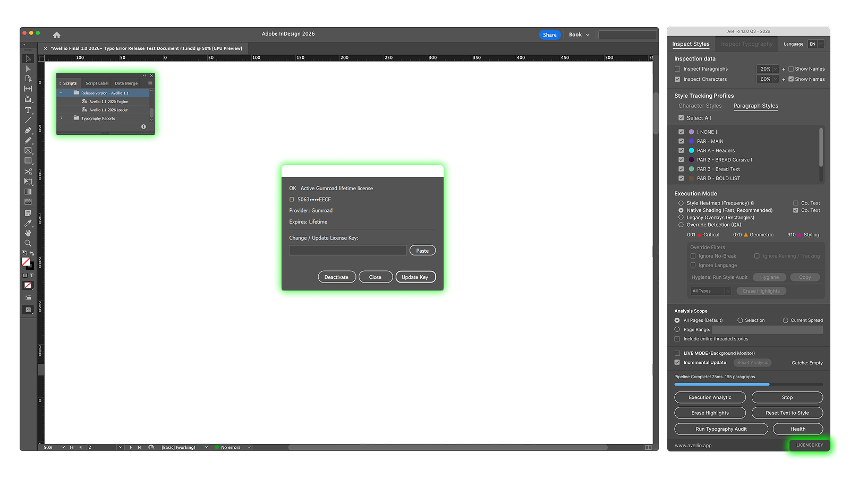Click the fill color swatch in toolbox
Screen dimensions: 850x478
[x=26, y=262]
